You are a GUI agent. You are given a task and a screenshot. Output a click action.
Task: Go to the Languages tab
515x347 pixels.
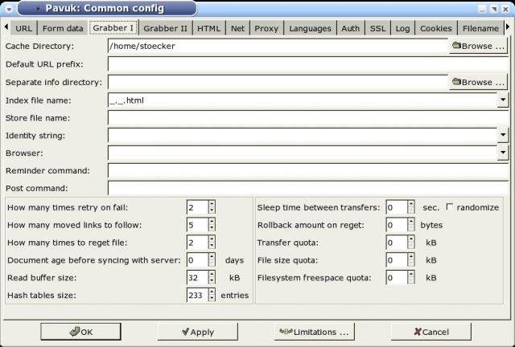pyautogui.click(x=310, y=29)
